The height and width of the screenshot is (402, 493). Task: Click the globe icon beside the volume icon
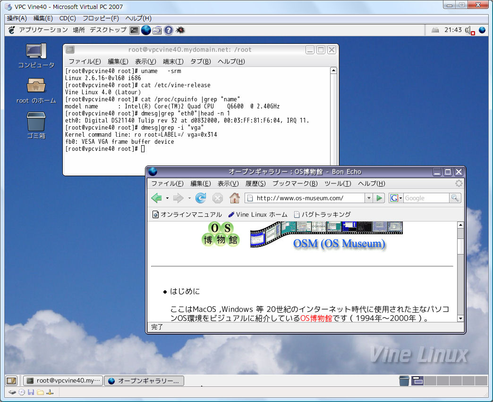(482, 30)
